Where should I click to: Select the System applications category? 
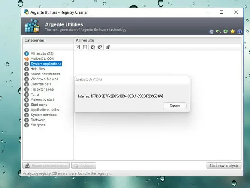pos(46,64)
